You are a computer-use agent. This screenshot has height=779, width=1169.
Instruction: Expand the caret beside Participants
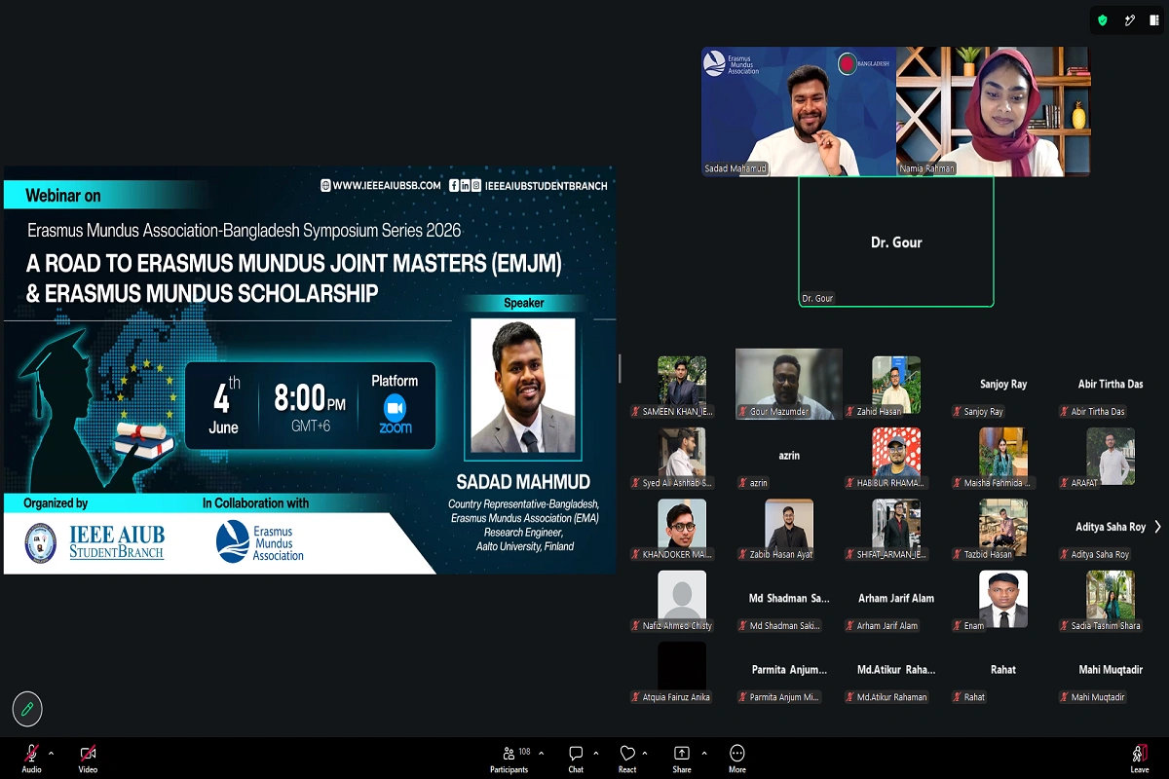(542, 753)
